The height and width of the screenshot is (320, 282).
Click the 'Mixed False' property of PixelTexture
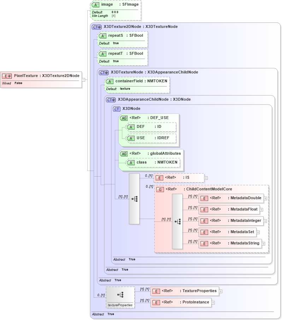click(12, 83)
